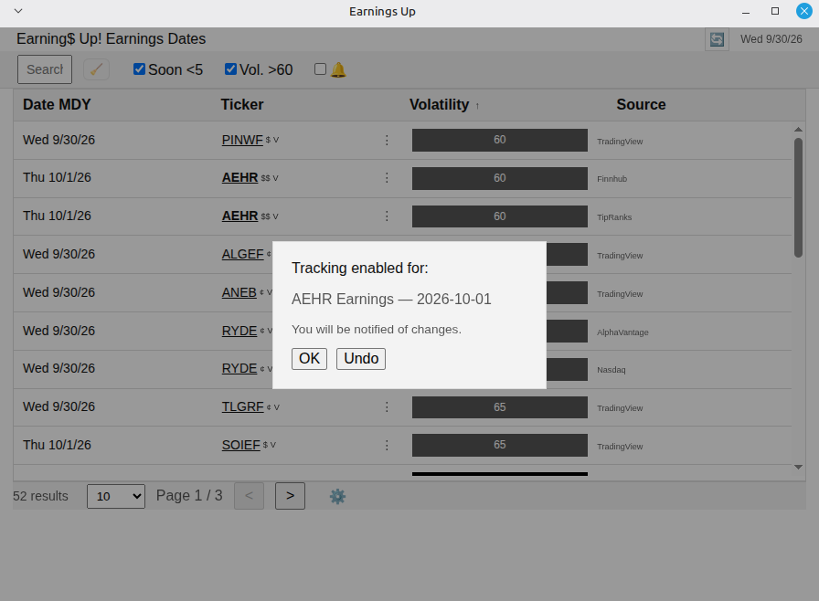The height and width of the screenshot is (601, 819).
Task: Open AEHR ticker link in TipRanks row
Action: click(239, 216)
